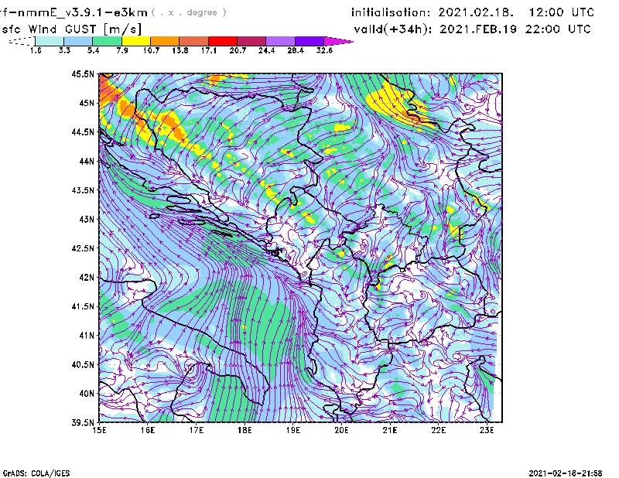Click the legend value 28.4
The width and height of the screenshot is (619, 478).
[296, 50]
